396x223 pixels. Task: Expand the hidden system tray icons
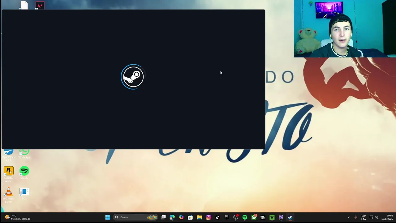point(349,217)
